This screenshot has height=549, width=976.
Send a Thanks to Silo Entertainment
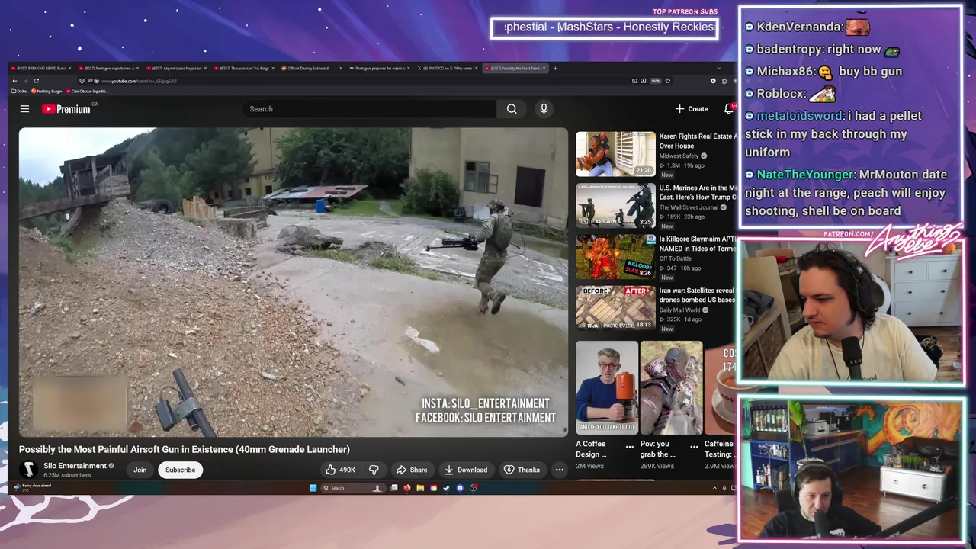click(522, 470)
